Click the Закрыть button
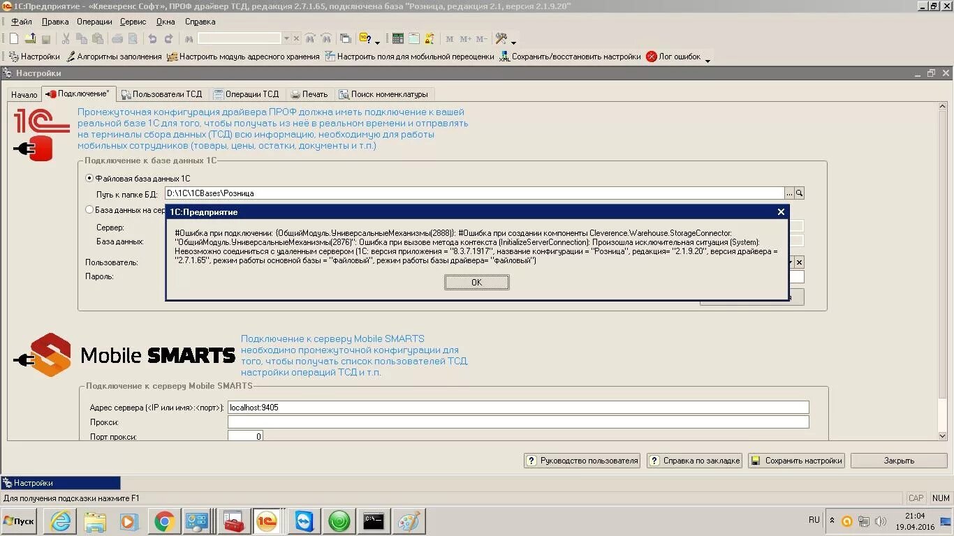 899,461
